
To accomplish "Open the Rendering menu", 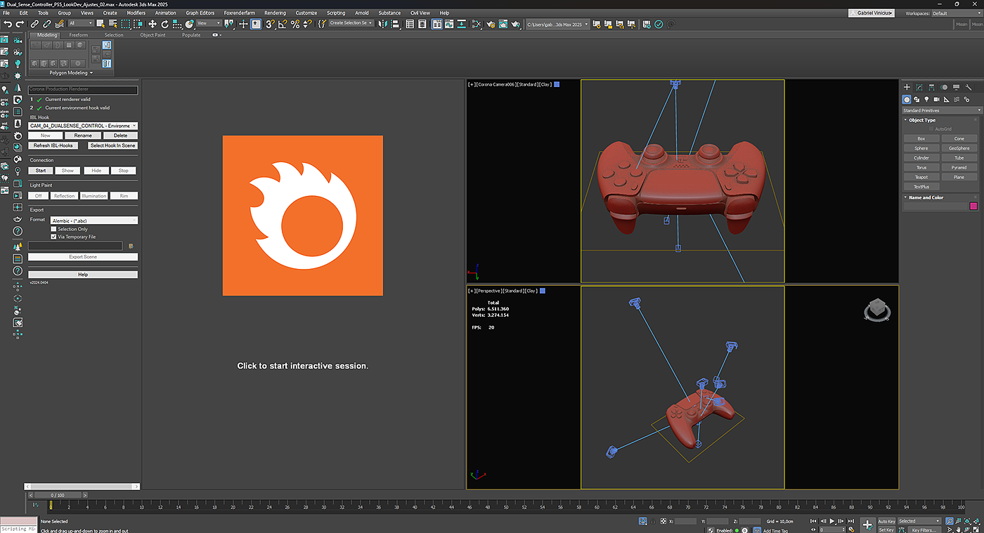I will [x=275, y=13].
